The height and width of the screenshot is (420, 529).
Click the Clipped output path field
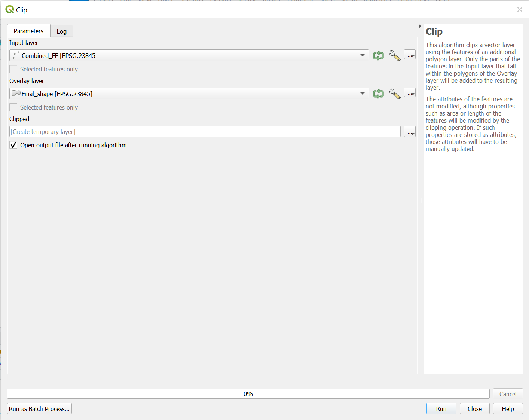click(x=205, y=132)
